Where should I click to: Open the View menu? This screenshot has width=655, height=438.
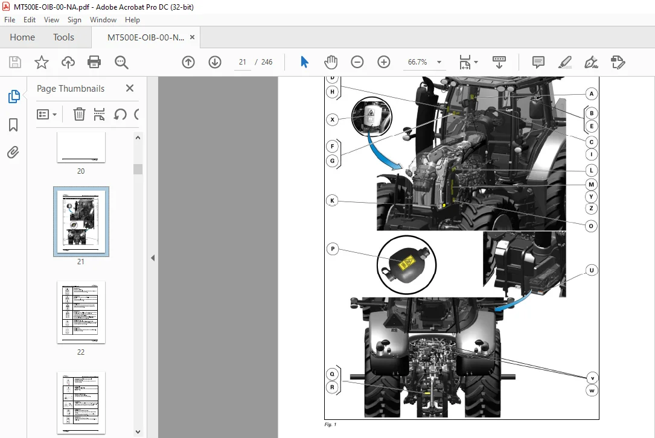pyautogui.click(x=51, y=20)
